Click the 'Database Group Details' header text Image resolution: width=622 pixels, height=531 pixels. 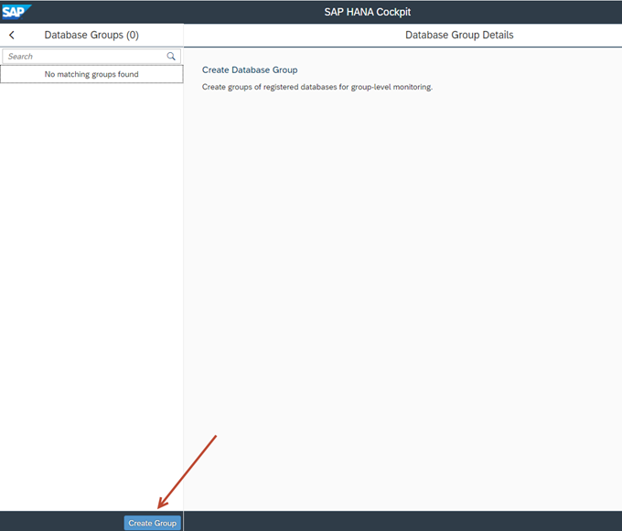coord(459,35)
